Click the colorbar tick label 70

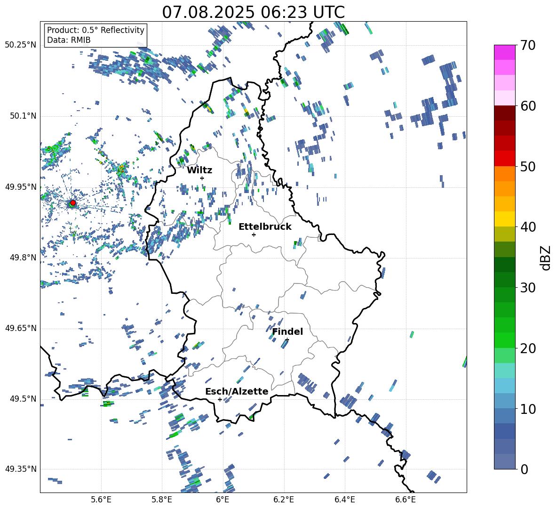tap(528, 45)
